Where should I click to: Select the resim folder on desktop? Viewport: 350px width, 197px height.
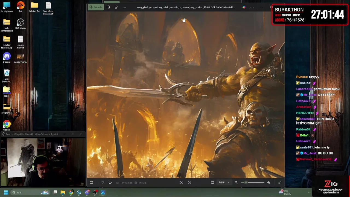(7, 92)
